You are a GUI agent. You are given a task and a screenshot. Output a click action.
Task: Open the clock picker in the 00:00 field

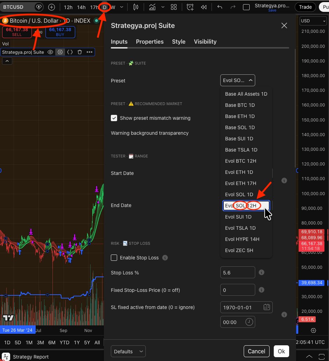pos(249,322)
